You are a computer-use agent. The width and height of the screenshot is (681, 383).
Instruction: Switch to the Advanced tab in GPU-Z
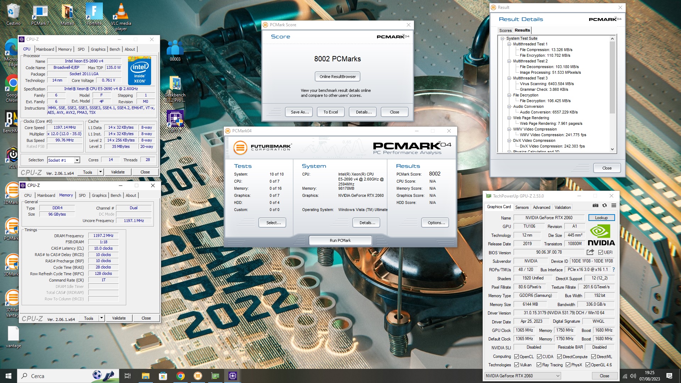tap(542, 207)
